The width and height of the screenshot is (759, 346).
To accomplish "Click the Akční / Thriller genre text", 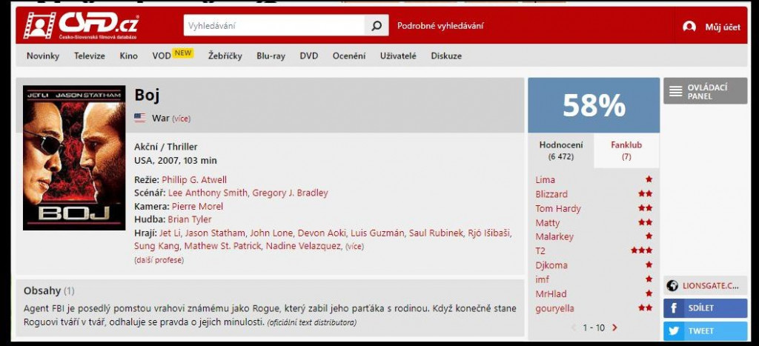I will point(165,147).
